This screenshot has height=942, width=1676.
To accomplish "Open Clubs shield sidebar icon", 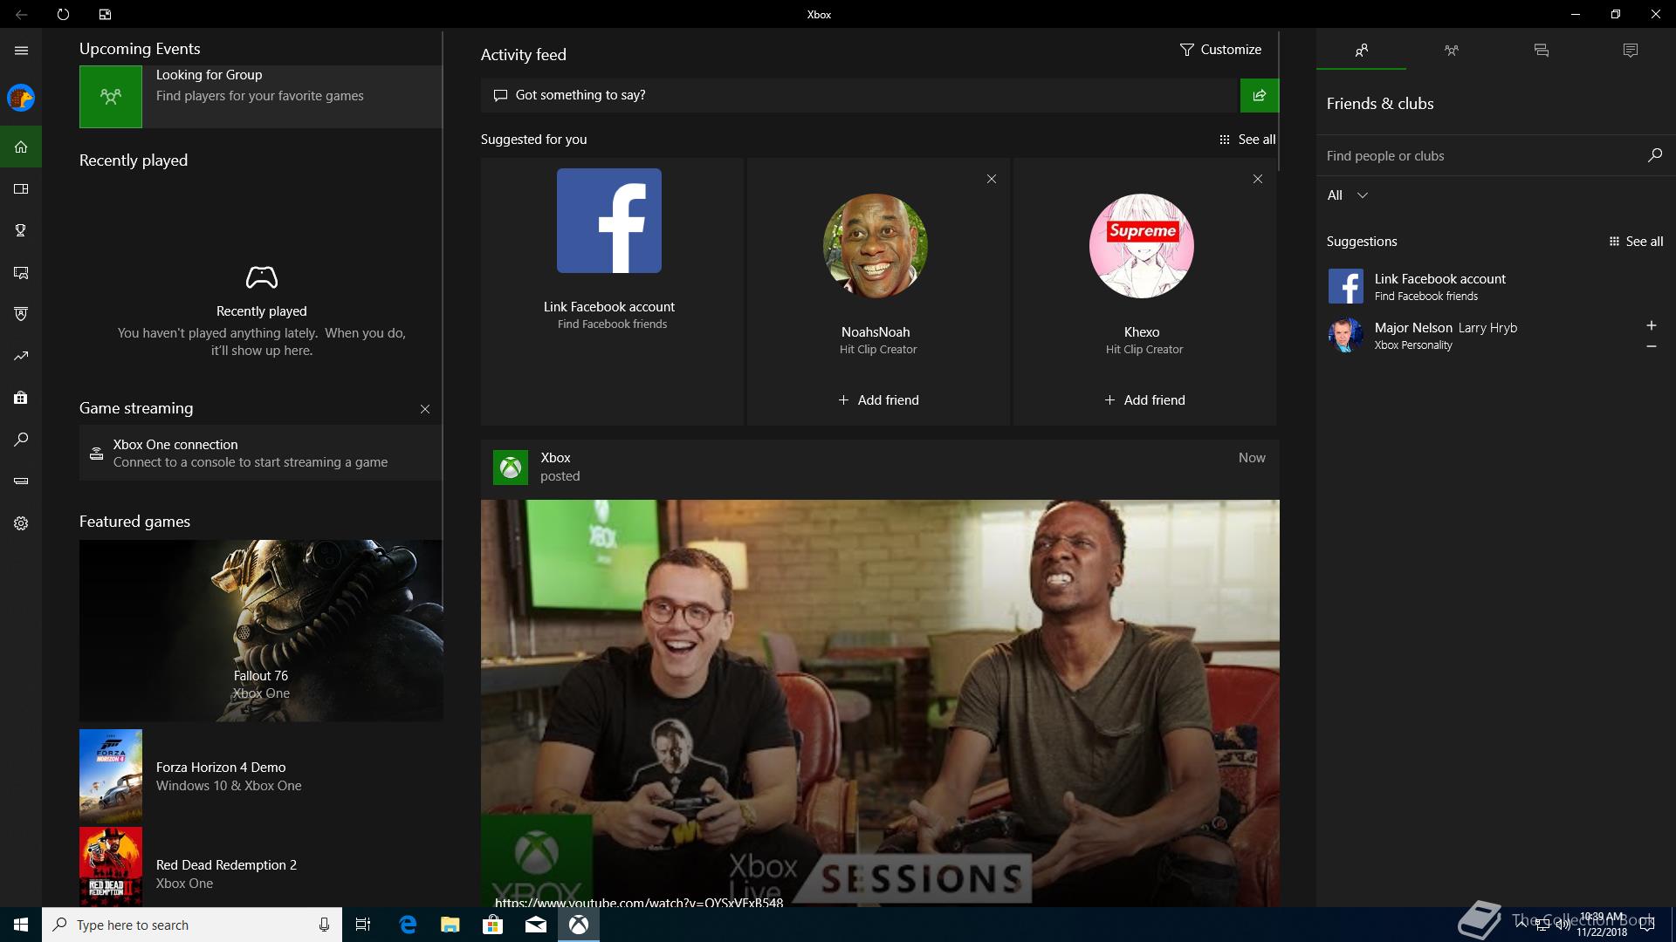I will [x=21, y=314].
